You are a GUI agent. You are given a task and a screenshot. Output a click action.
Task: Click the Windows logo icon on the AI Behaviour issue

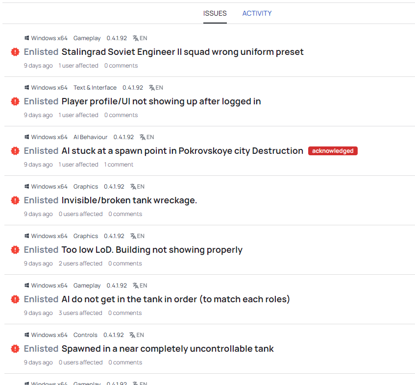click(27, 137)
